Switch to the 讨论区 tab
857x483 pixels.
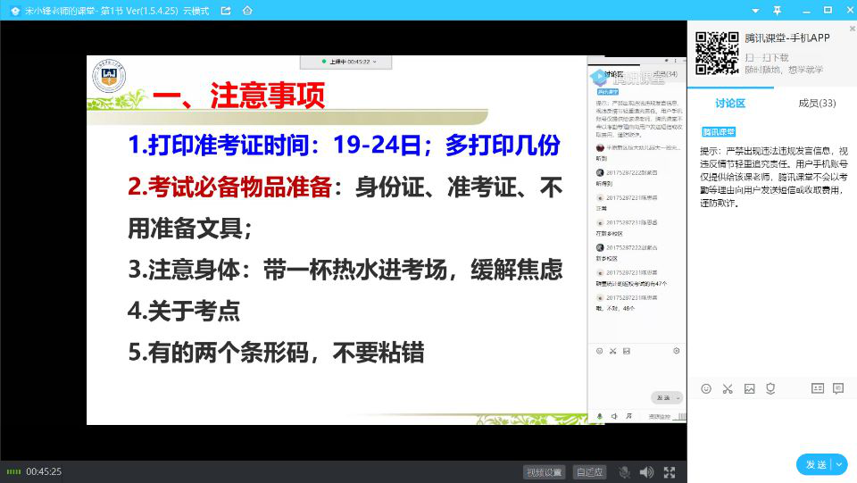(729, 103)
